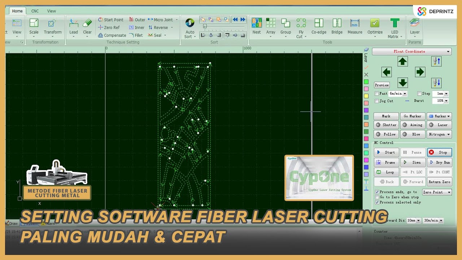Toggle the Laser button
The image size is (462, 260).
pos(439,125)
